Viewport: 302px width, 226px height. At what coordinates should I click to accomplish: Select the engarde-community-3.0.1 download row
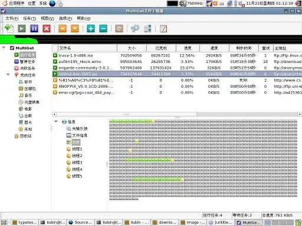click(177, 68)
